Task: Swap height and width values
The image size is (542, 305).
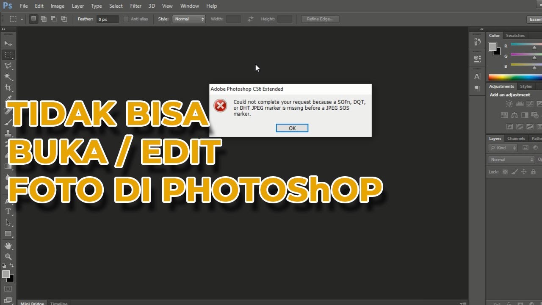Action: point(251,19)
